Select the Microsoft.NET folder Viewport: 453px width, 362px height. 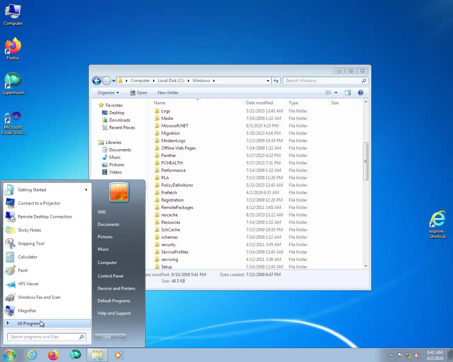(x=174, y=126)
